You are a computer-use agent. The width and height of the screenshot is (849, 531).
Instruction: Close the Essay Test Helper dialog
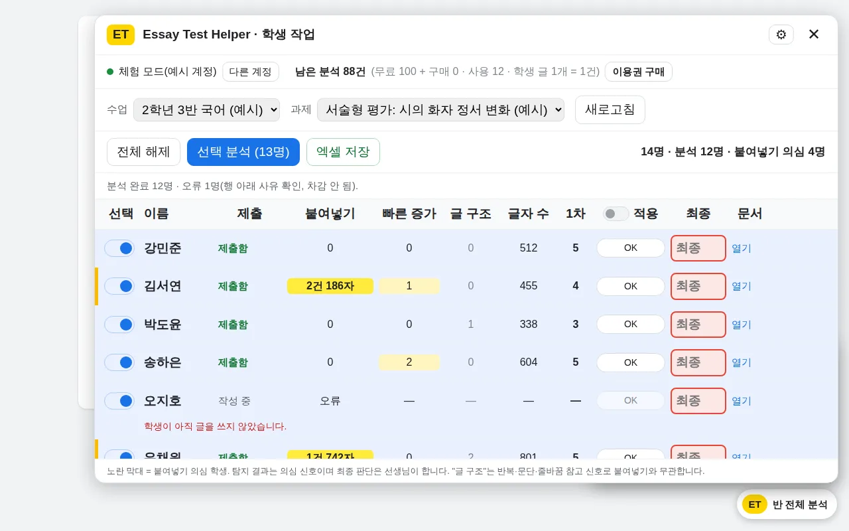[x=814, y=35]
